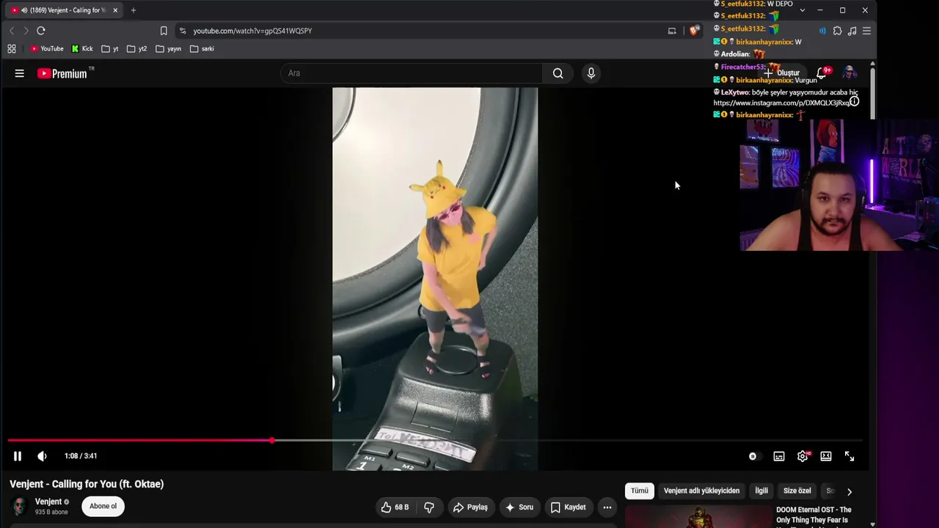Bookmark this page icon
939x528 pixels.
(x=164, y=31)
